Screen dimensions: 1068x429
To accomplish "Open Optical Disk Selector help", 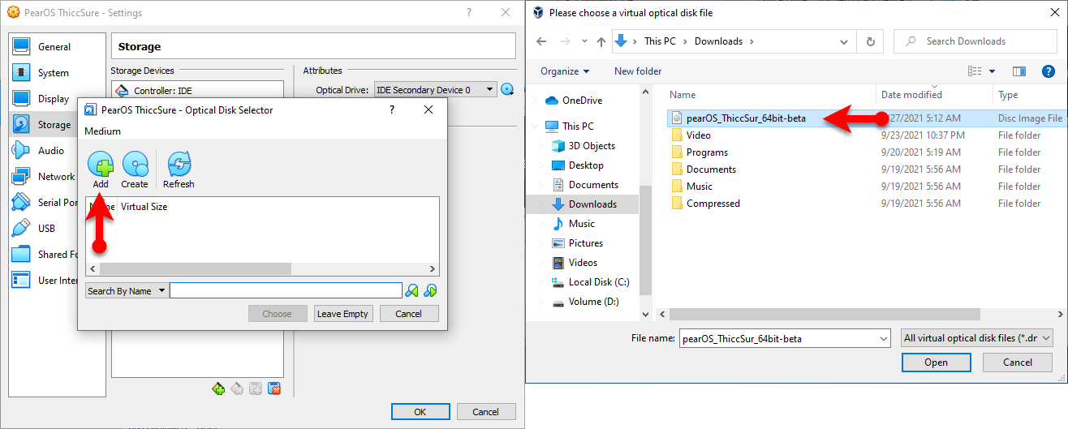I will coord(392,109).
